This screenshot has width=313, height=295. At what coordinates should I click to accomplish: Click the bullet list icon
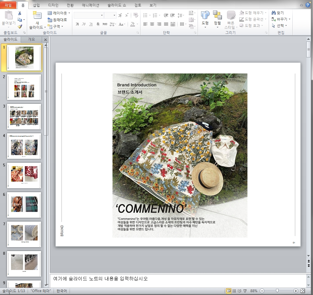coord(145,15)
